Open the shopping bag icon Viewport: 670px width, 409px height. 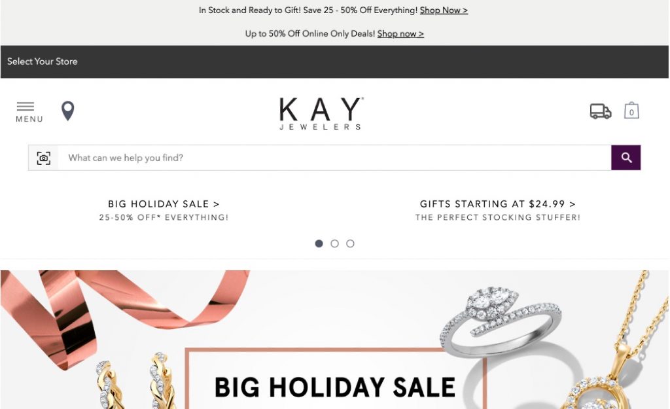click(631, 110)
